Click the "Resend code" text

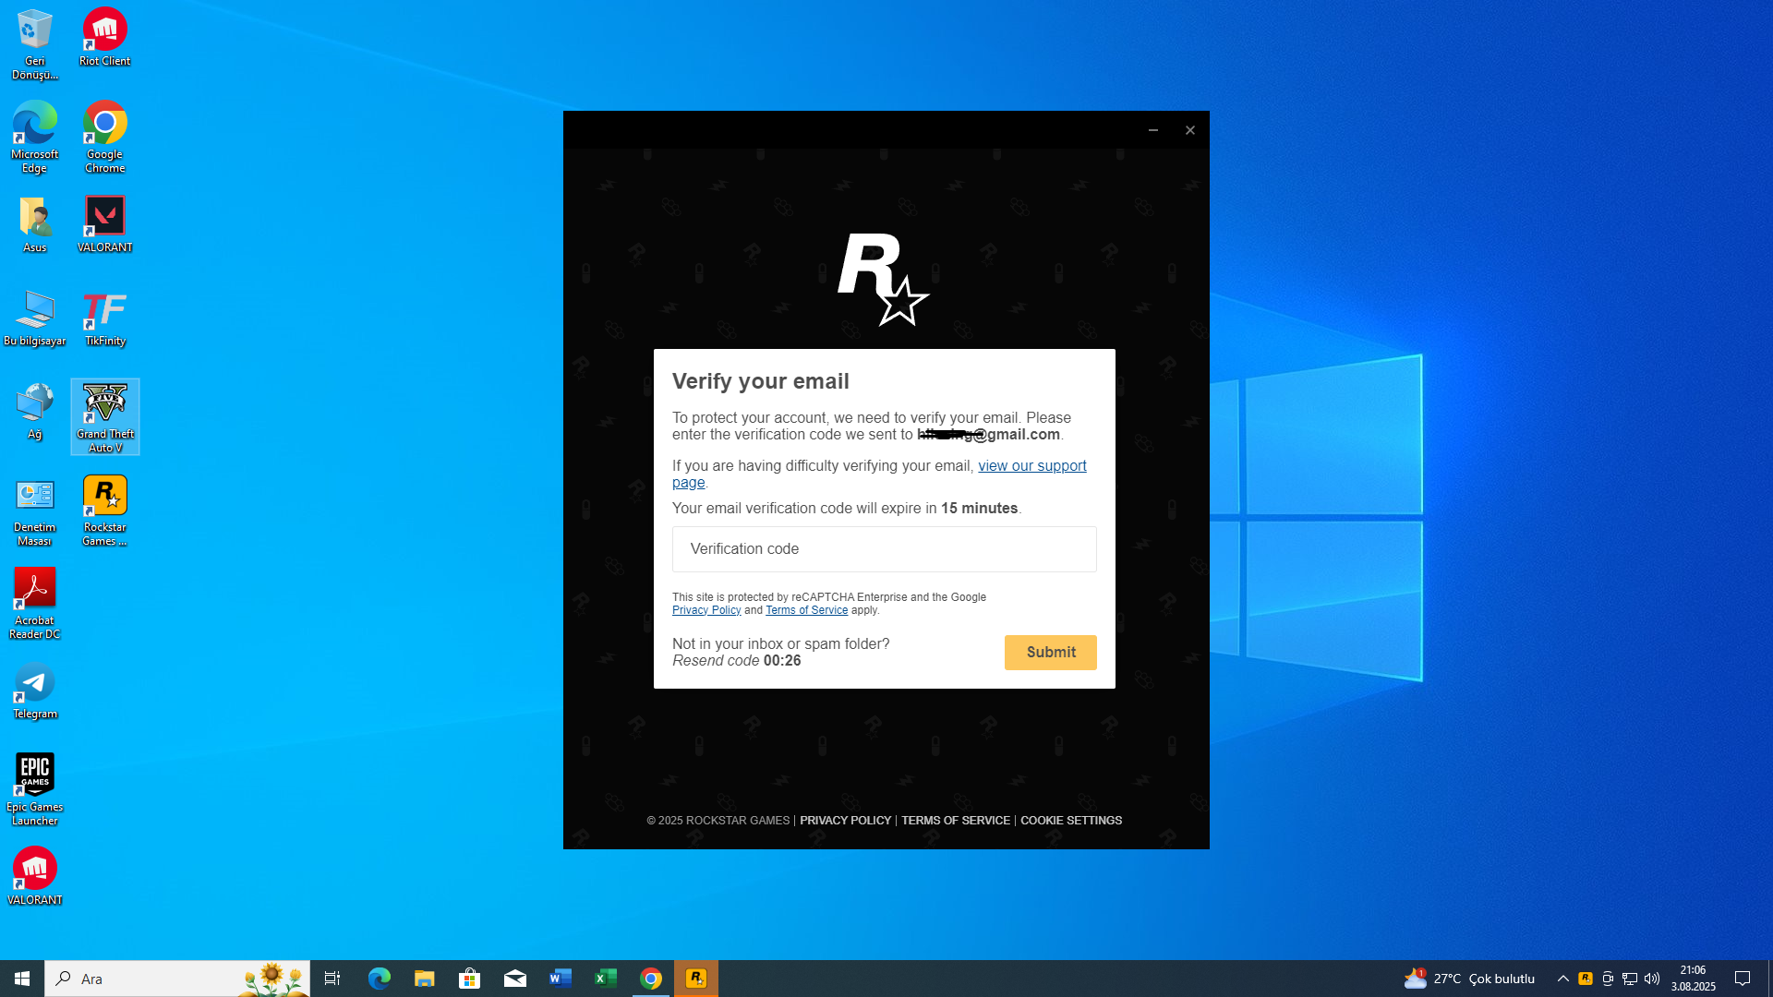(716, 661)
